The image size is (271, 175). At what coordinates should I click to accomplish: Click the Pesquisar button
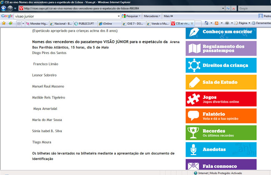tap(131, 16)
